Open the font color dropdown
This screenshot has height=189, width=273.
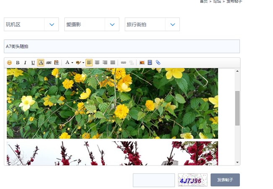click(x=69, y=62)
